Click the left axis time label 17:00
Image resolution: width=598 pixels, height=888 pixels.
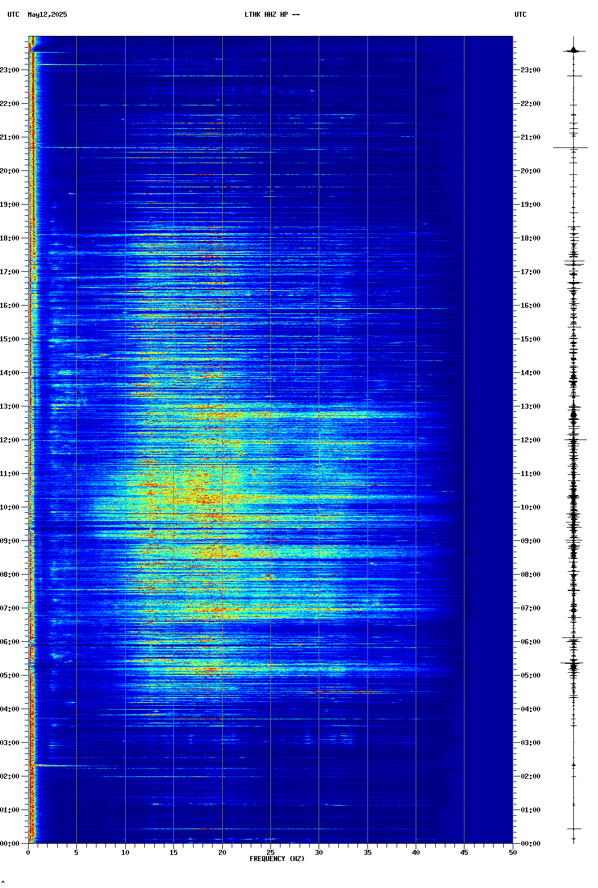(x=10, y=272)
